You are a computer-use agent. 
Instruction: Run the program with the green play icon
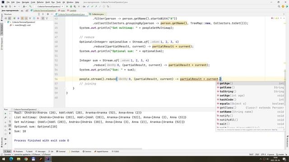click(x=67, y=6)
